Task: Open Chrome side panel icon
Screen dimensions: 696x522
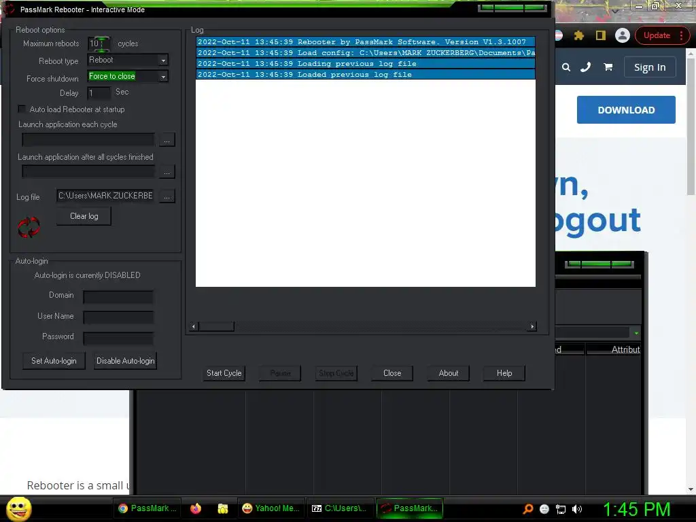Action: (x=601, y=35)
